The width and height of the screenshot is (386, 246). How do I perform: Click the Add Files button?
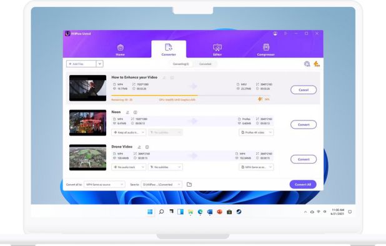click(81, 64)
